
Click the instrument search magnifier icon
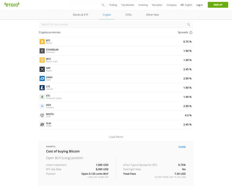189,25
